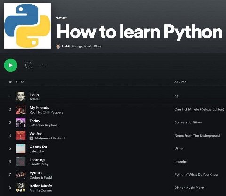Open album Notes From The Underground

click(197, 136)
